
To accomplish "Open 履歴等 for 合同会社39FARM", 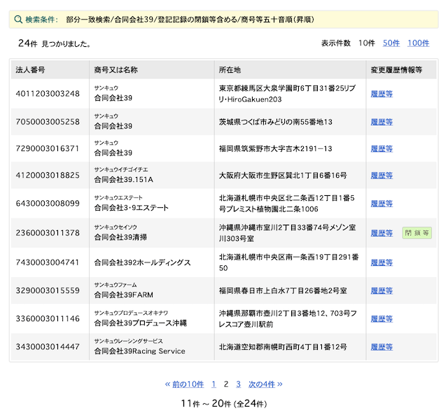I will 381,290.
